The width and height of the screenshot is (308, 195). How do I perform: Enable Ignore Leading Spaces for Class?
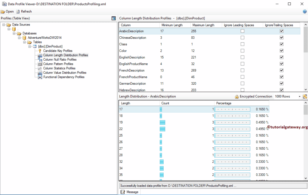(242, 44)
